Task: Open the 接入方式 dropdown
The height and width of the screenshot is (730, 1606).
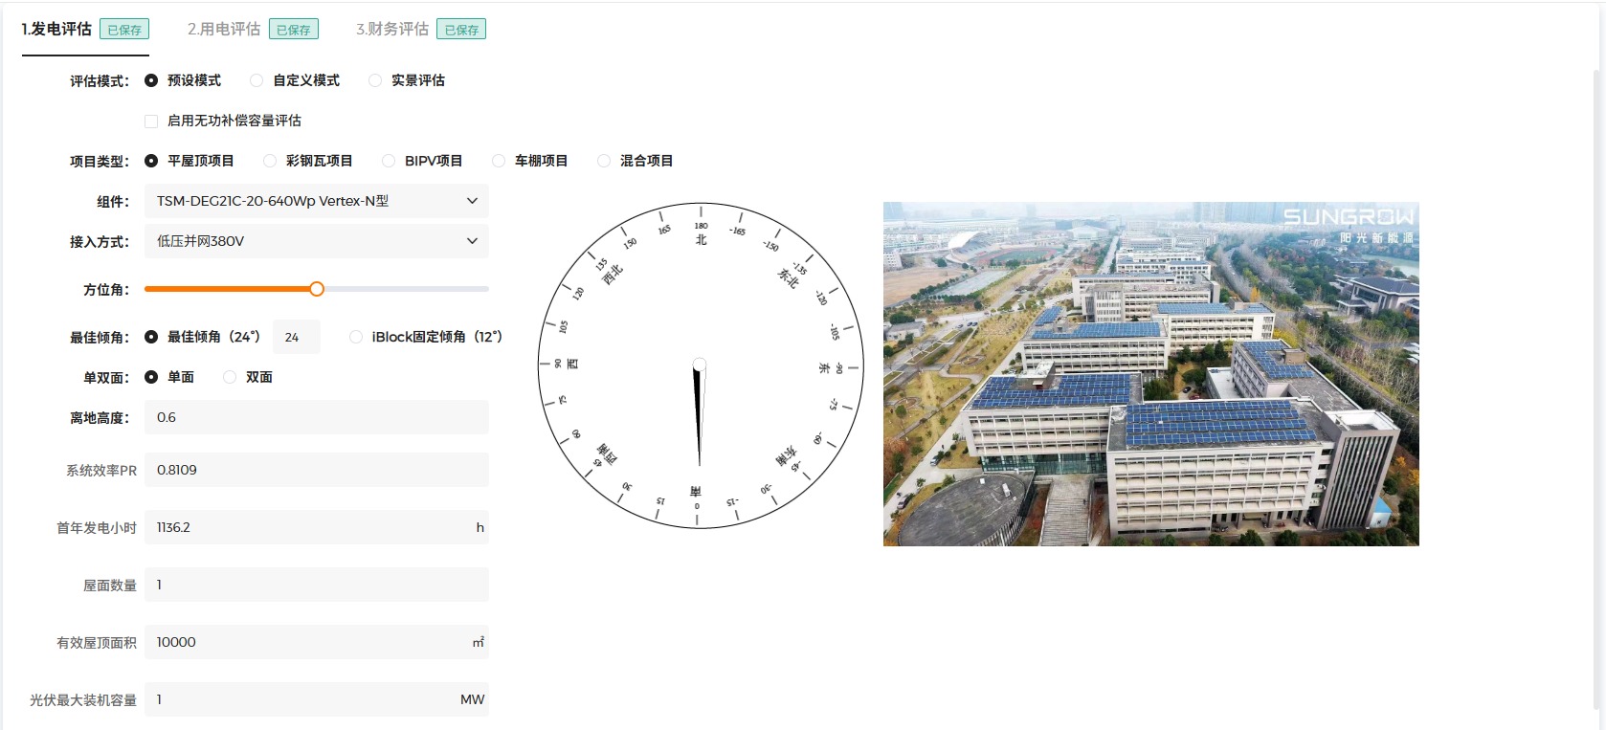Action: click(317, 241)
